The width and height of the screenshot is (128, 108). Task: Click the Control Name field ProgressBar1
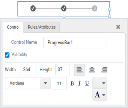coord(75,43)
